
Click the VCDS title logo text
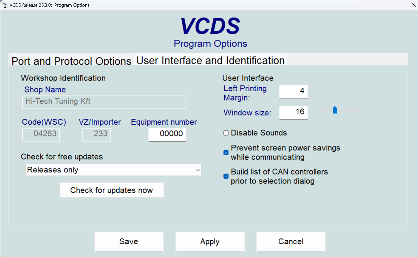coord(210,26)
